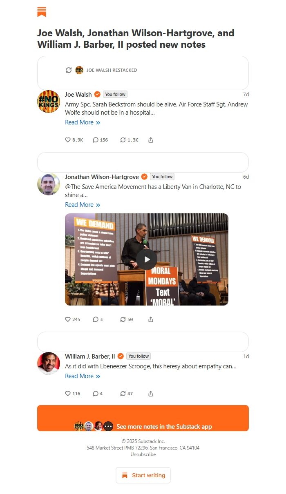Expand Read More on William J. Barber's note
This screenshot has width=286, height=494.
point(83,376)
